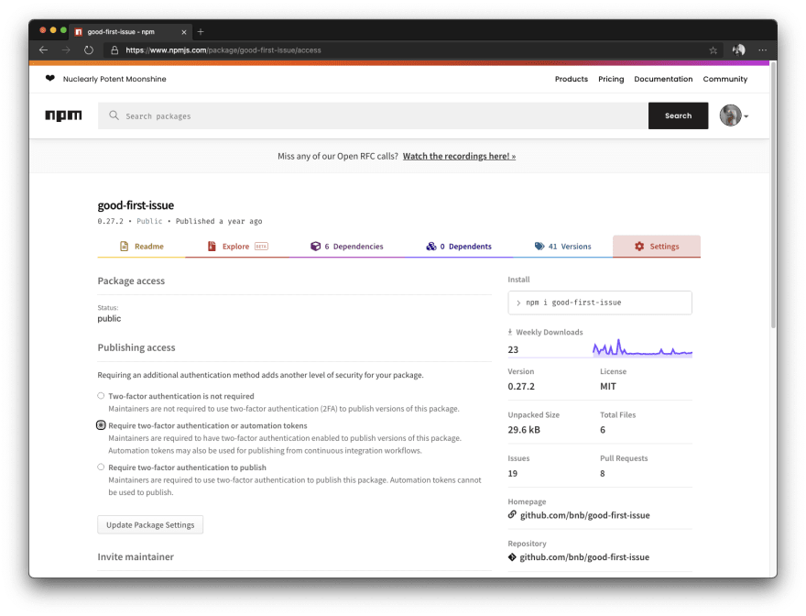Click the Readme document icon
This screenshot has width=806, height=616.
[x=124, y=246]
